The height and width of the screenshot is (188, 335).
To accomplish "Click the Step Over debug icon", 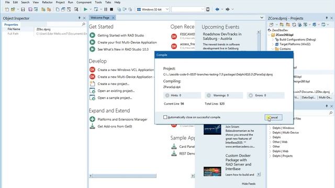I will click(x=125, y=9).
